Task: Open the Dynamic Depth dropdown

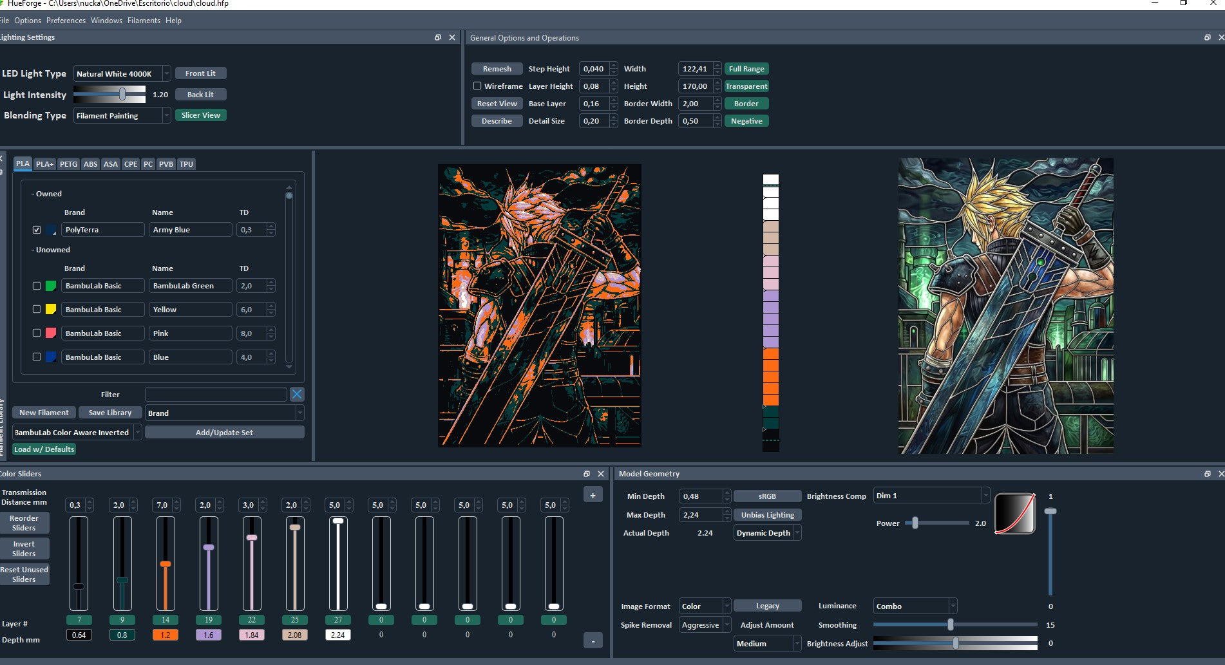Action: (768, 533)
